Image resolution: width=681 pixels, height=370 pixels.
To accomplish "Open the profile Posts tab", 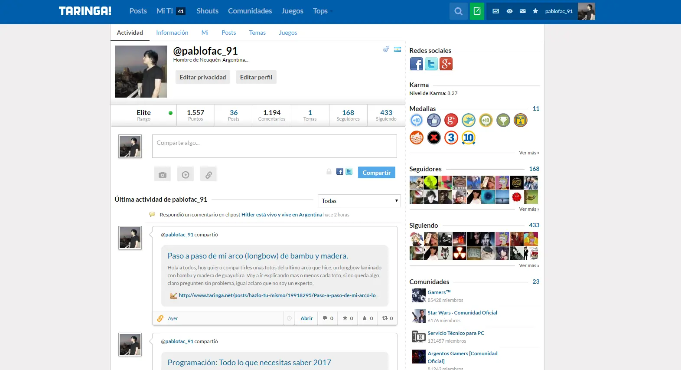I will pos(229,33).
